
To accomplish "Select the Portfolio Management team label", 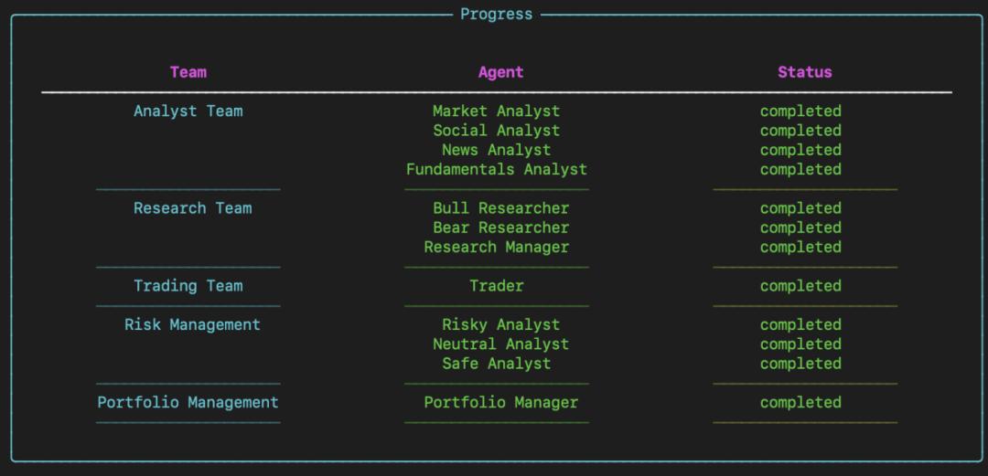I will [x=188, y=403].
